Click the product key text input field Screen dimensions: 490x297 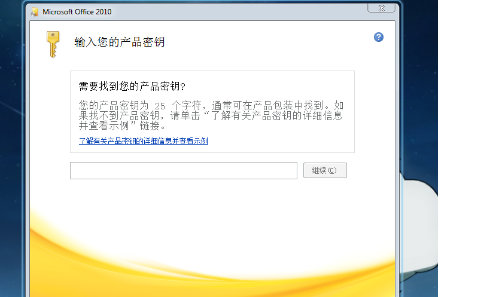(x=184, y=170)
